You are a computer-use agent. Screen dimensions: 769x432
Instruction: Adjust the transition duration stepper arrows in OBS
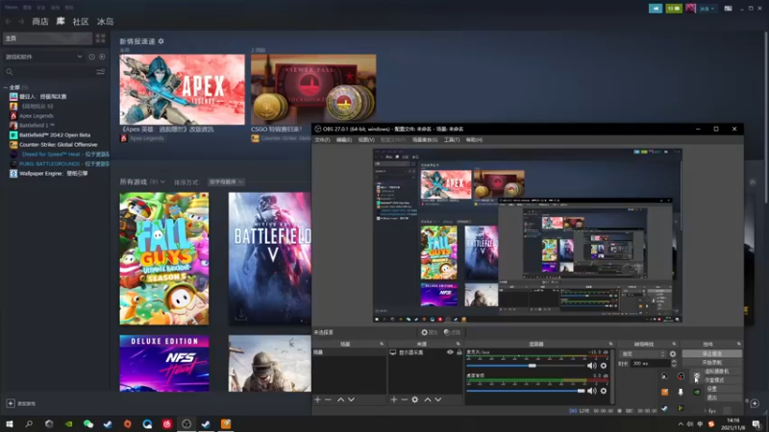(674, 364)
